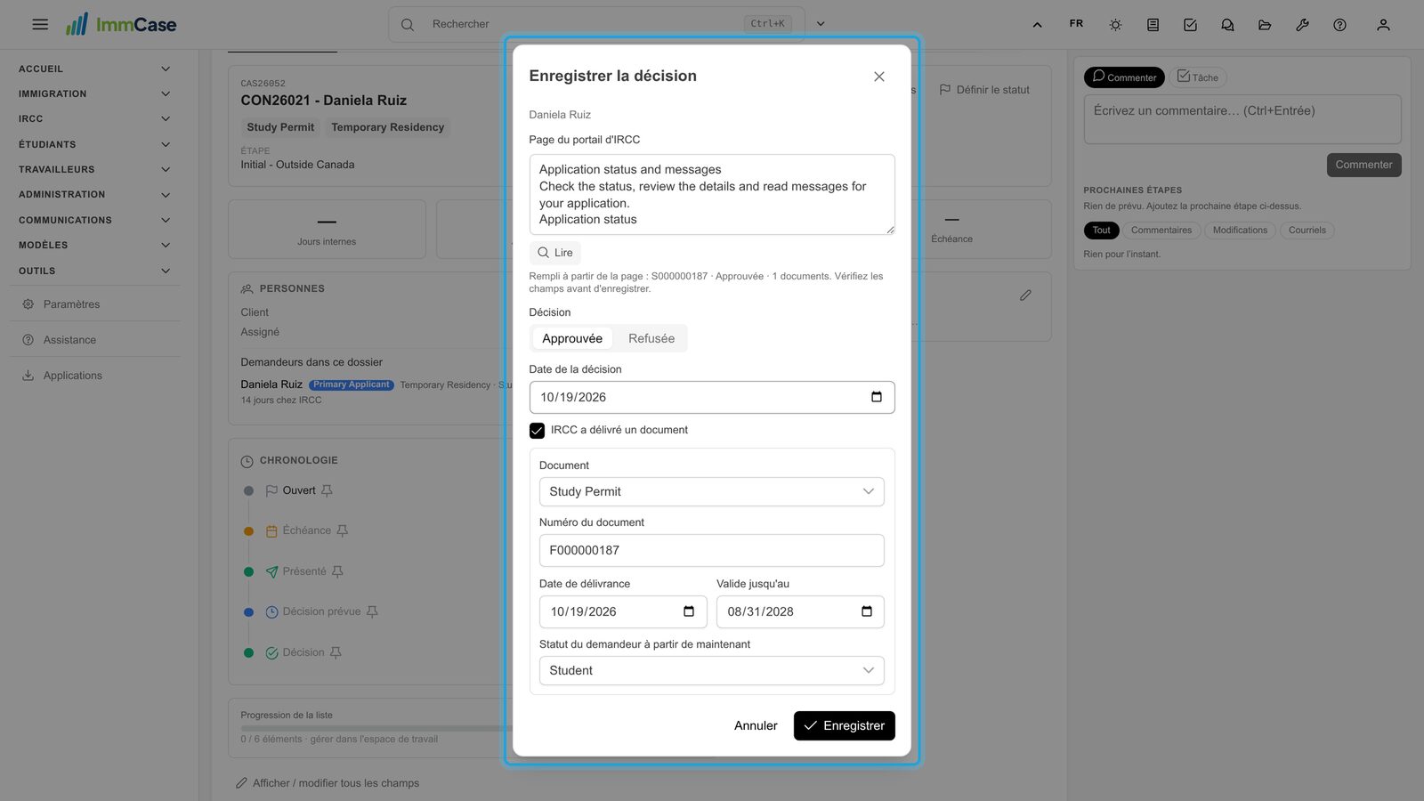Viewport: 1424px width, 801px height.
Task: Click the edit pencil icon in background panel
Action: [x=1025, y=295]
